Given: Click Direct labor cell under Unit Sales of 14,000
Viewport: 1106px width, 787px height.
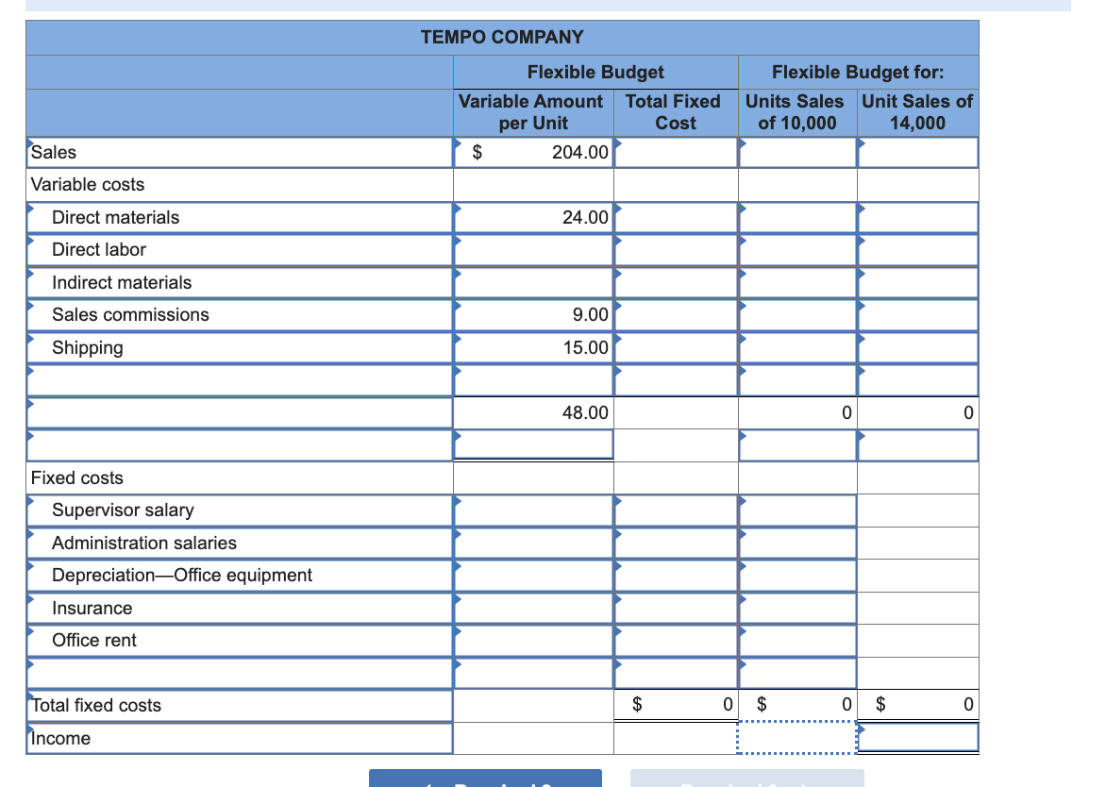Looking at the screenshot, I should [917, 250].
